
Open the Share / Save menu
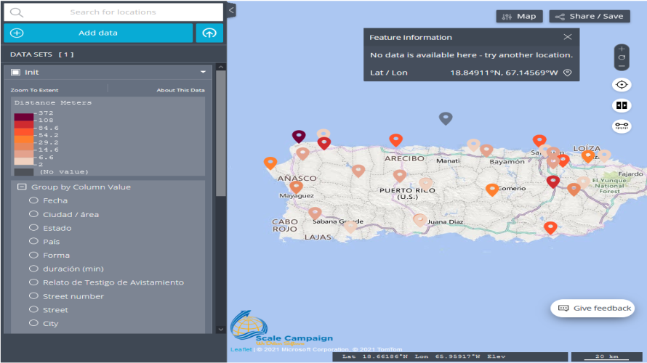pyautogui.click(x=590, y=16)
